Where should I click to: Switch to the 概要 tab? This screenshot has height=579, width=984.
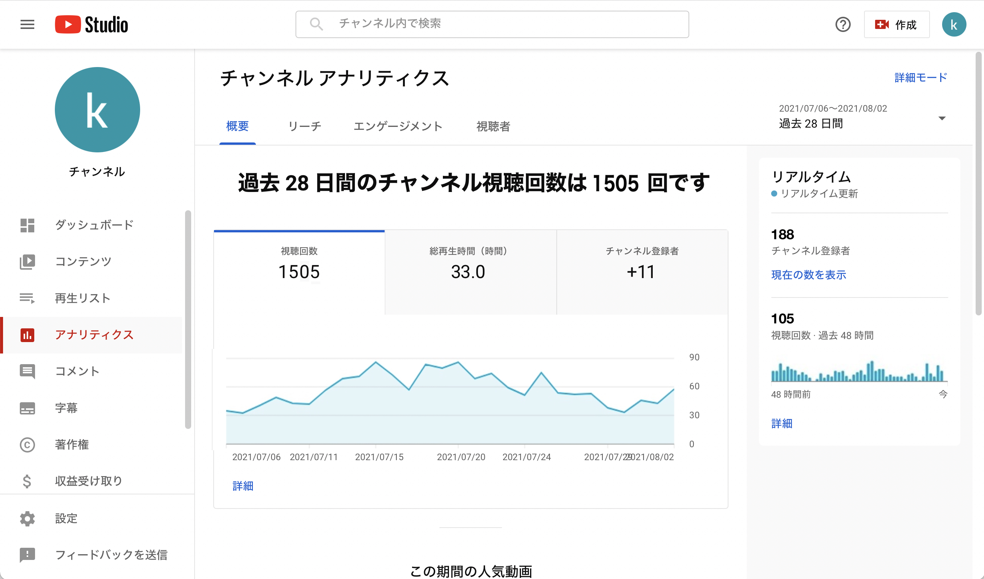[237, 126]
